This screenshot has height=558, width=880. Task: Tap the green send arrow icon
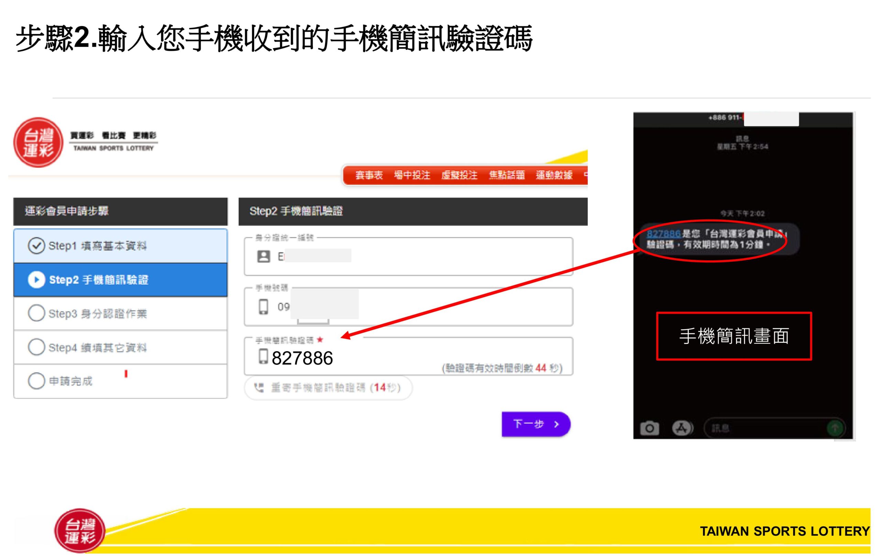pyautogui.click(x=835, y=428)
